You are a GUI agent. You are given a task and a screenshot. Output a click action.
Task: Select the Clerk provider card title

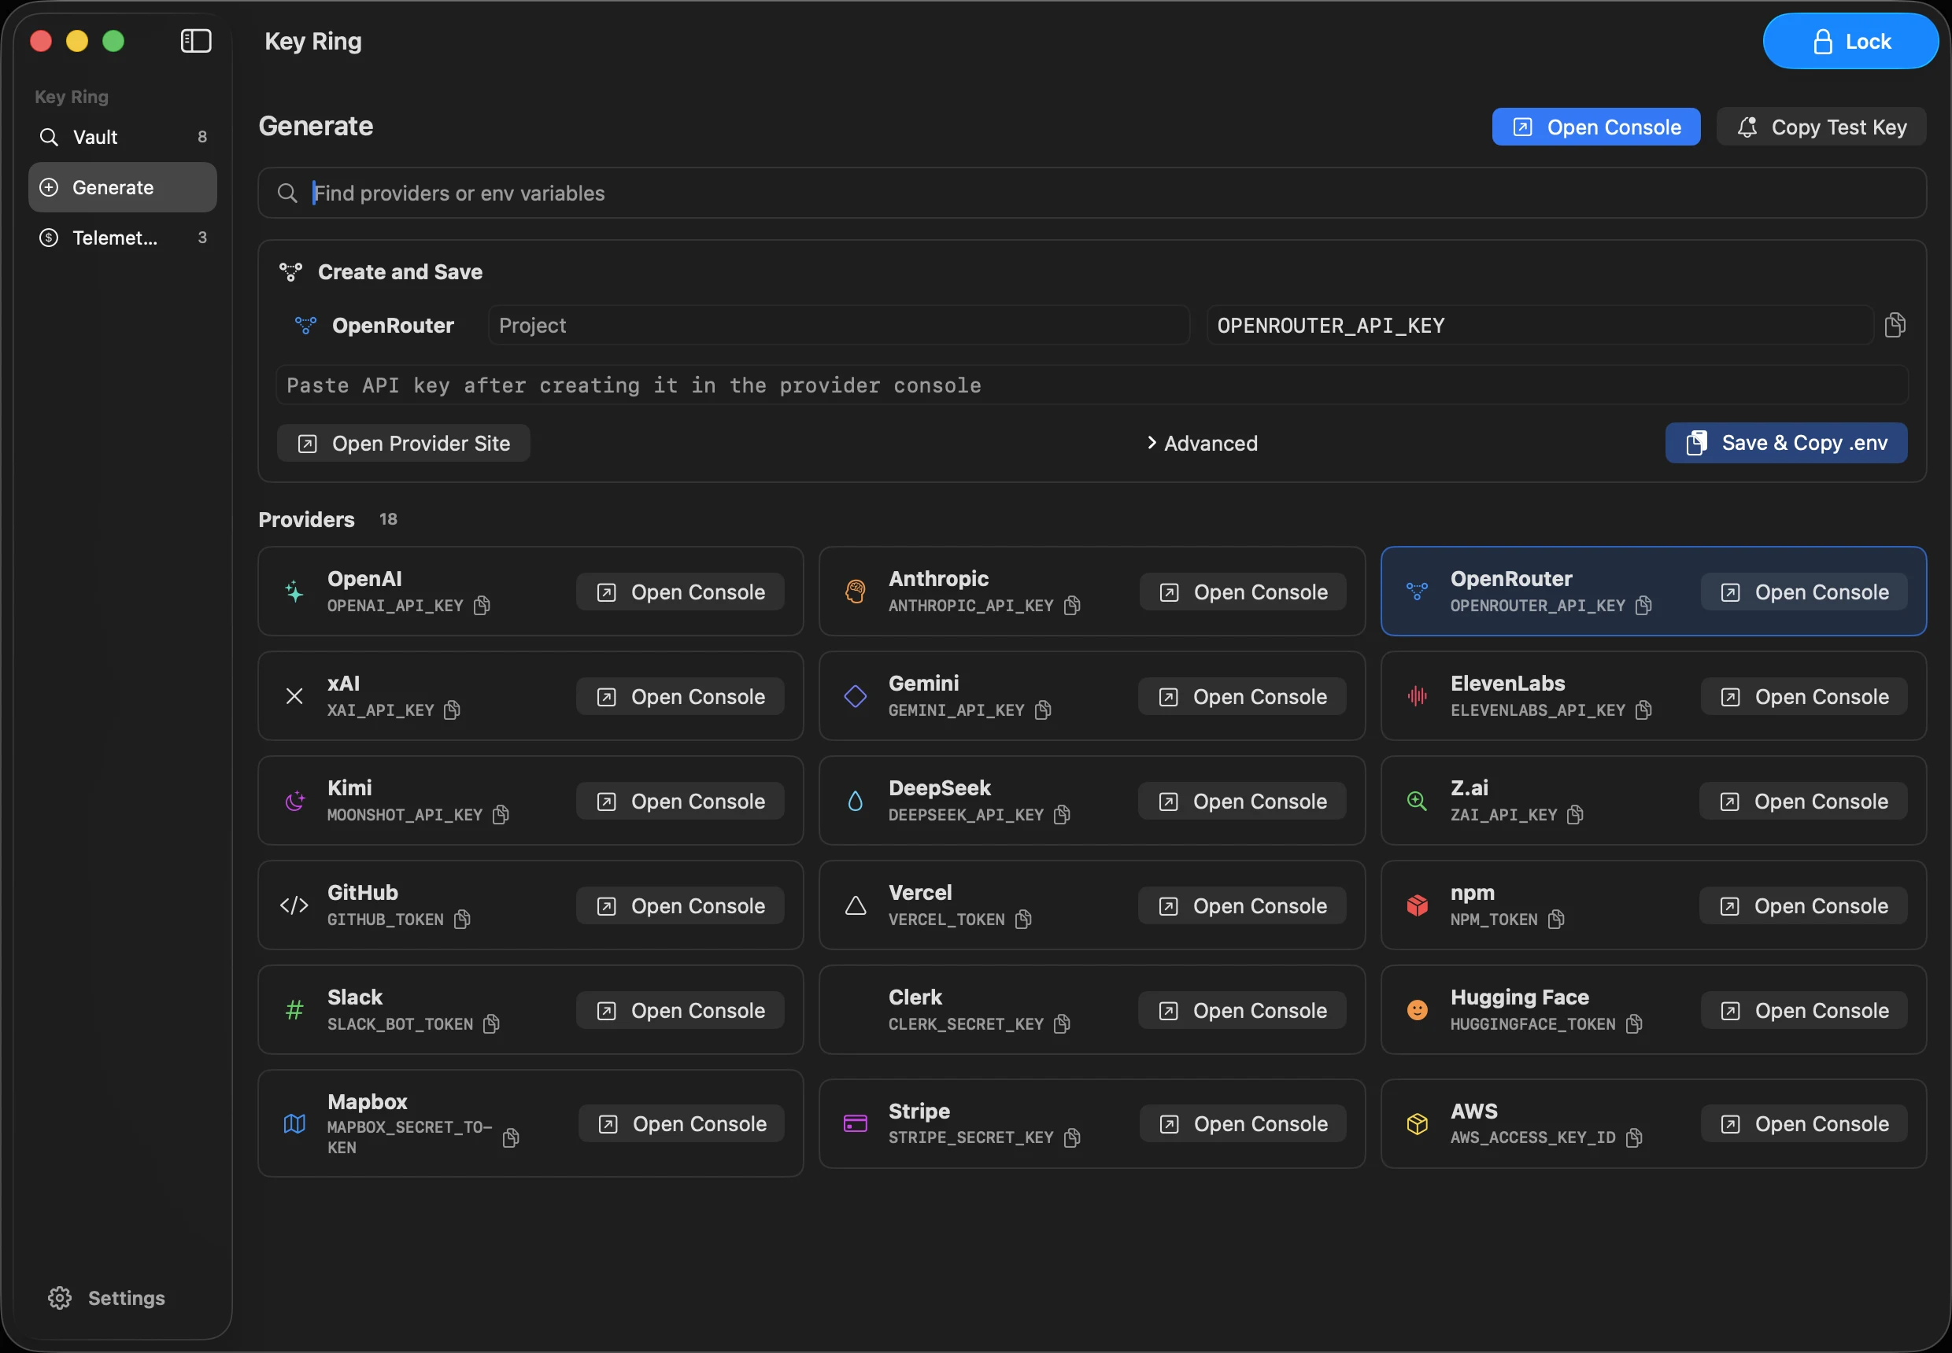click(915, 997)
